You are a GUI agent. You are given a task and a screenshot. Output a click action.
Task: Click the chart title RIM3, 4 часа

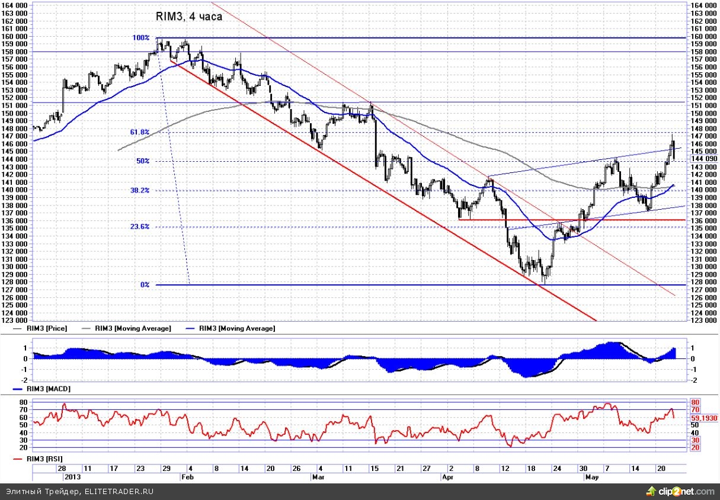(x=189, y=17)
